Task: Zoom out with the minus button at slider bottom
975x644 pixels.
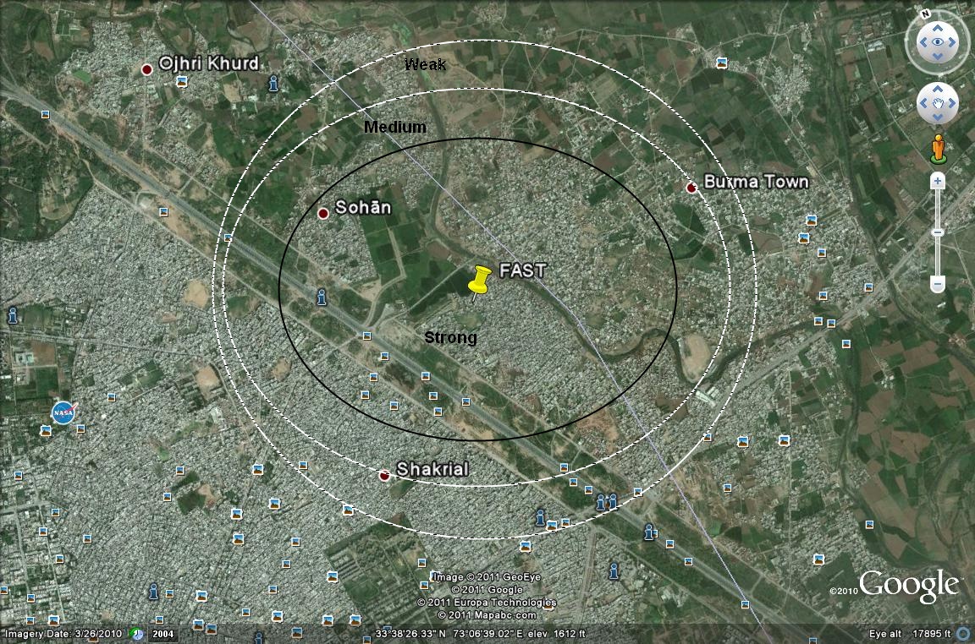Action: click(x=937, y=285)
